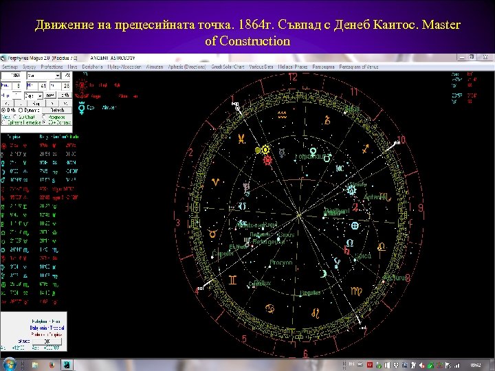Click the Capella star label
This screenshot has width=495, height=371.
click(223, 253)
